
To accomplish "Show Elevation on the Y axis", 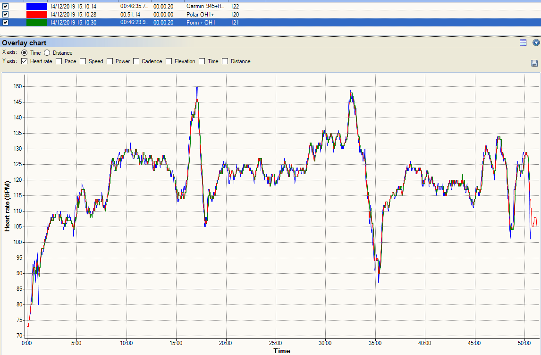I will pos(169,61).
